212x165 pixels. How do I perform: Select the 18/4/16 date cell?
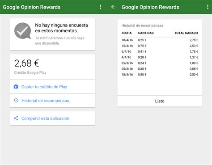[x=127, y=40]
